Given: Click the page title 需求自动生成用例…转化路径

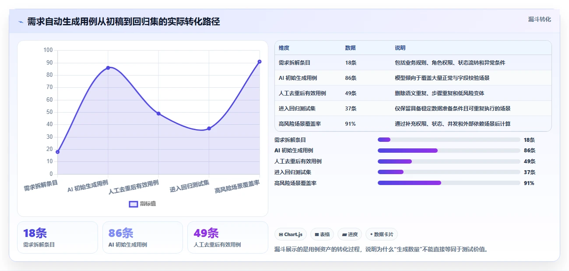Looking at the screenshot, I should [x=123, y=22].
